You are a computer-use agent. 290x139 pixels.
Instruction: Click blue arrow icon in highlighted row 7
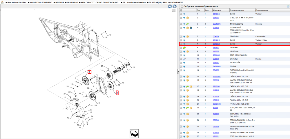184,44
